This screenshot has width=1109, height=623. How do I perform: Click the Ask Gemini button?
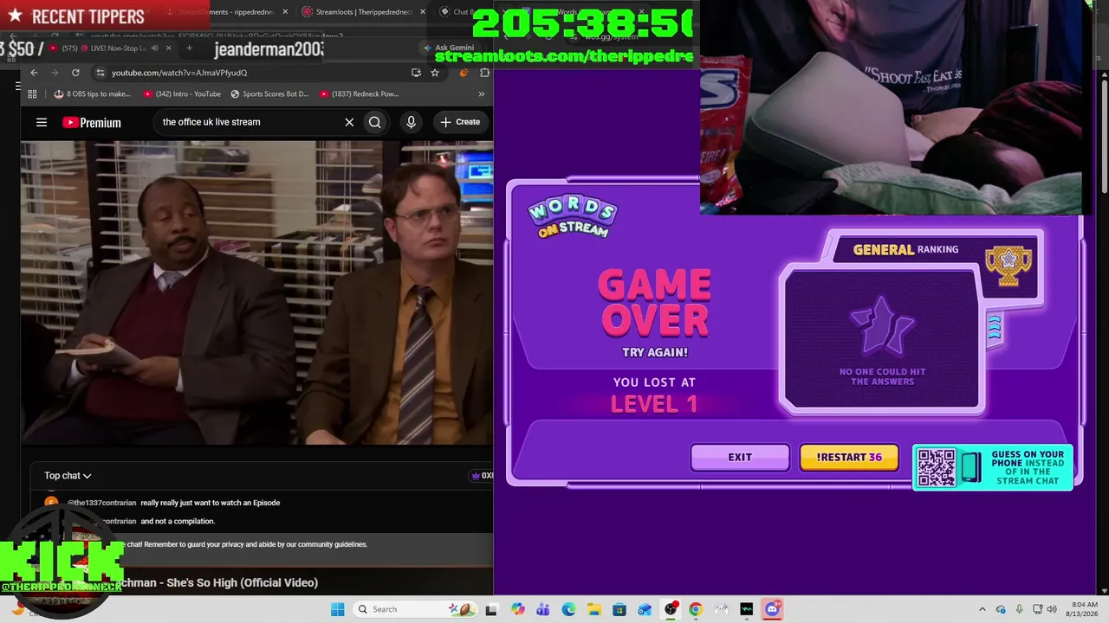pos(449,48)
